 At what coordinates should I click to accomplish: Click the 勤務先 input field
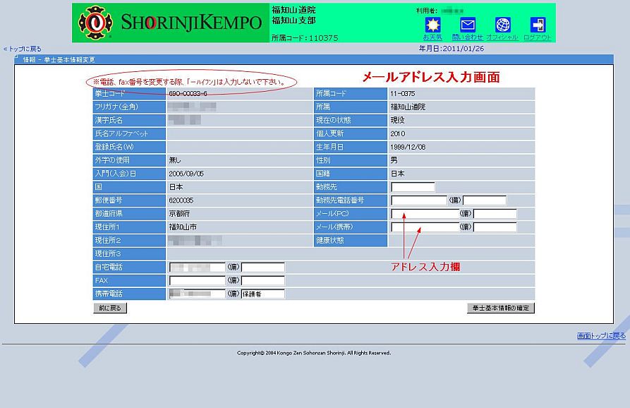[x=413, y=187]
